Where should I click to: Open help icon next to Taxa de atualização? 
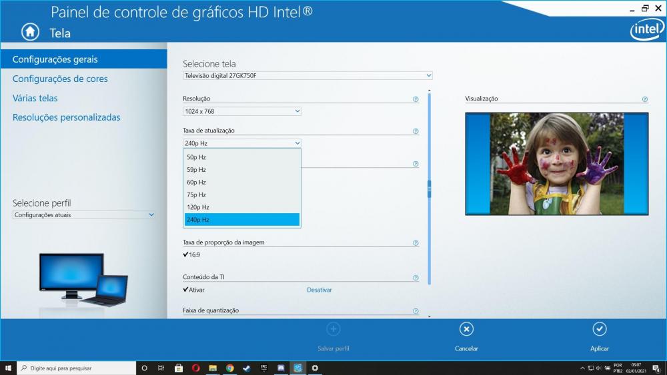(x=416, y=131)
